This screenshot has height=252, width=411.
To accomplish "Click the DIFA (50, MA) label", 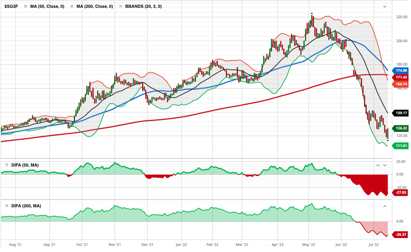I will pos(25,165).
